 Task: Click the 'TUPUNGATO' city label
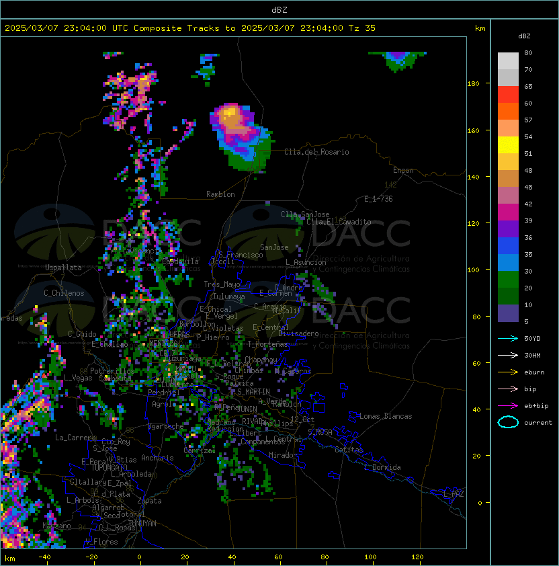(x=109, y=468)
